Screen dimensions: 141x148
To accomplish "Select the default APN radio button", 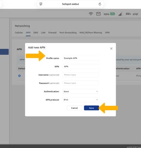I will tap(19, 75).
